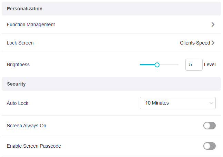Click the Auto Lock dropdown arrow icon
The width and height of the screenshot is (223, 157).
[211, 103]
